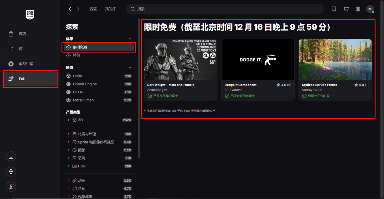Open the M user profile avatar
384x199 pixels.
point(370,9)
